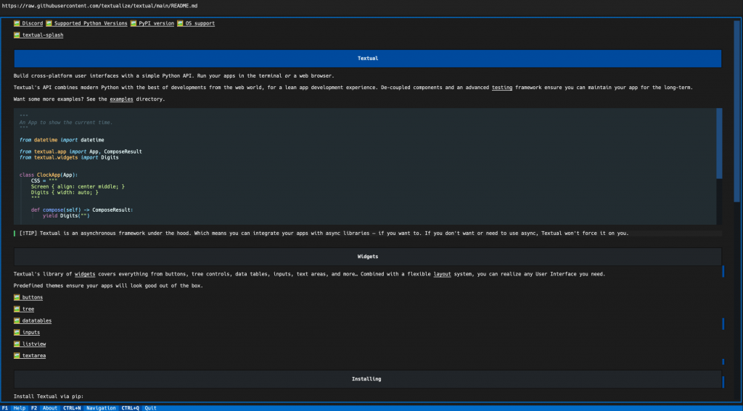This screenshot has width=743, height=411.
Task: Open the datatables image link
Action: point(37,320)
